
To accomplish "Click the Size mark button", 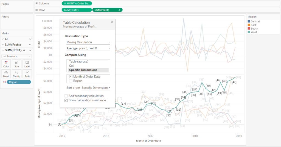I will 16,64.
